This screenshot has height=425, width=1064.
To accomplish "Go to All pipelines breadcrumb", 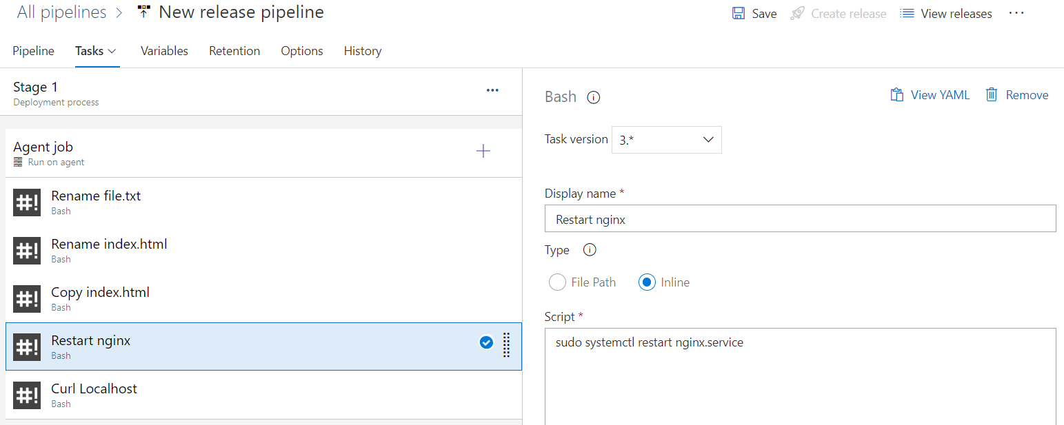I will click(x=62, y=12).
